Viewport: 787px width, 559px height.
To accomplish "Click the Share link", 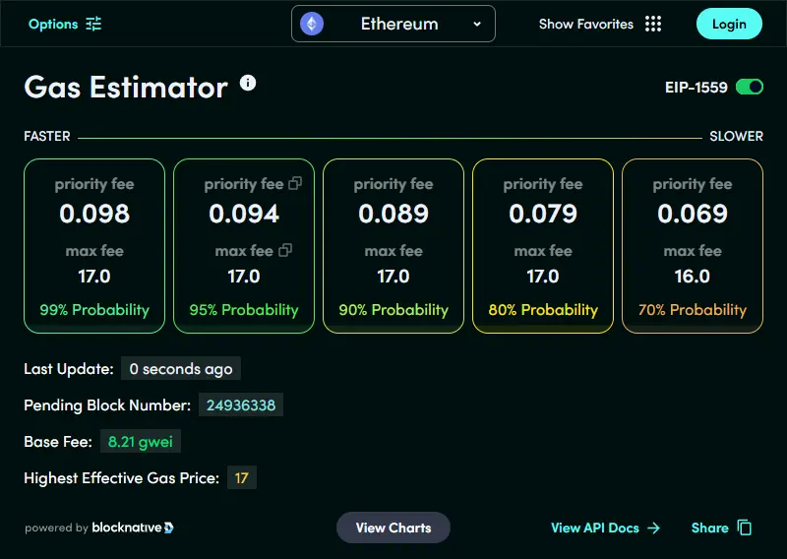I will click(x=721, y=528).
